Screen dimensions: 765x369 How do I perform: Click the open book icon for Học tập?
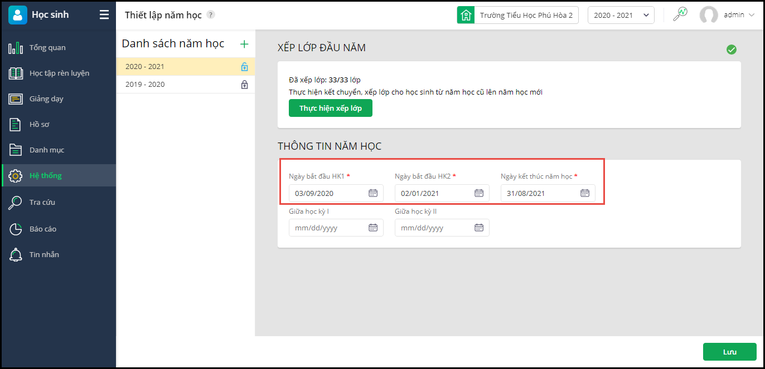point(16,73)
